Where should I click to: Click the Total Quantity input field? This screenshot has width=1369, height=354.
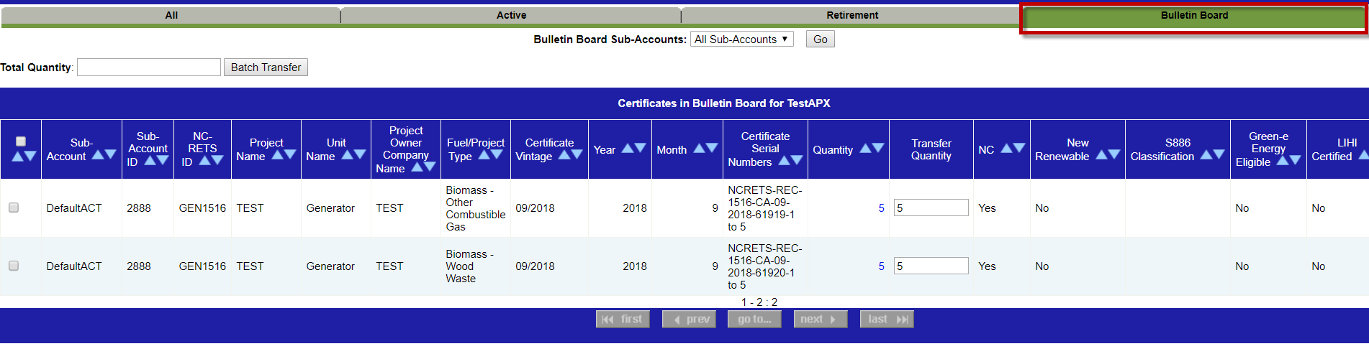(149, 67)
